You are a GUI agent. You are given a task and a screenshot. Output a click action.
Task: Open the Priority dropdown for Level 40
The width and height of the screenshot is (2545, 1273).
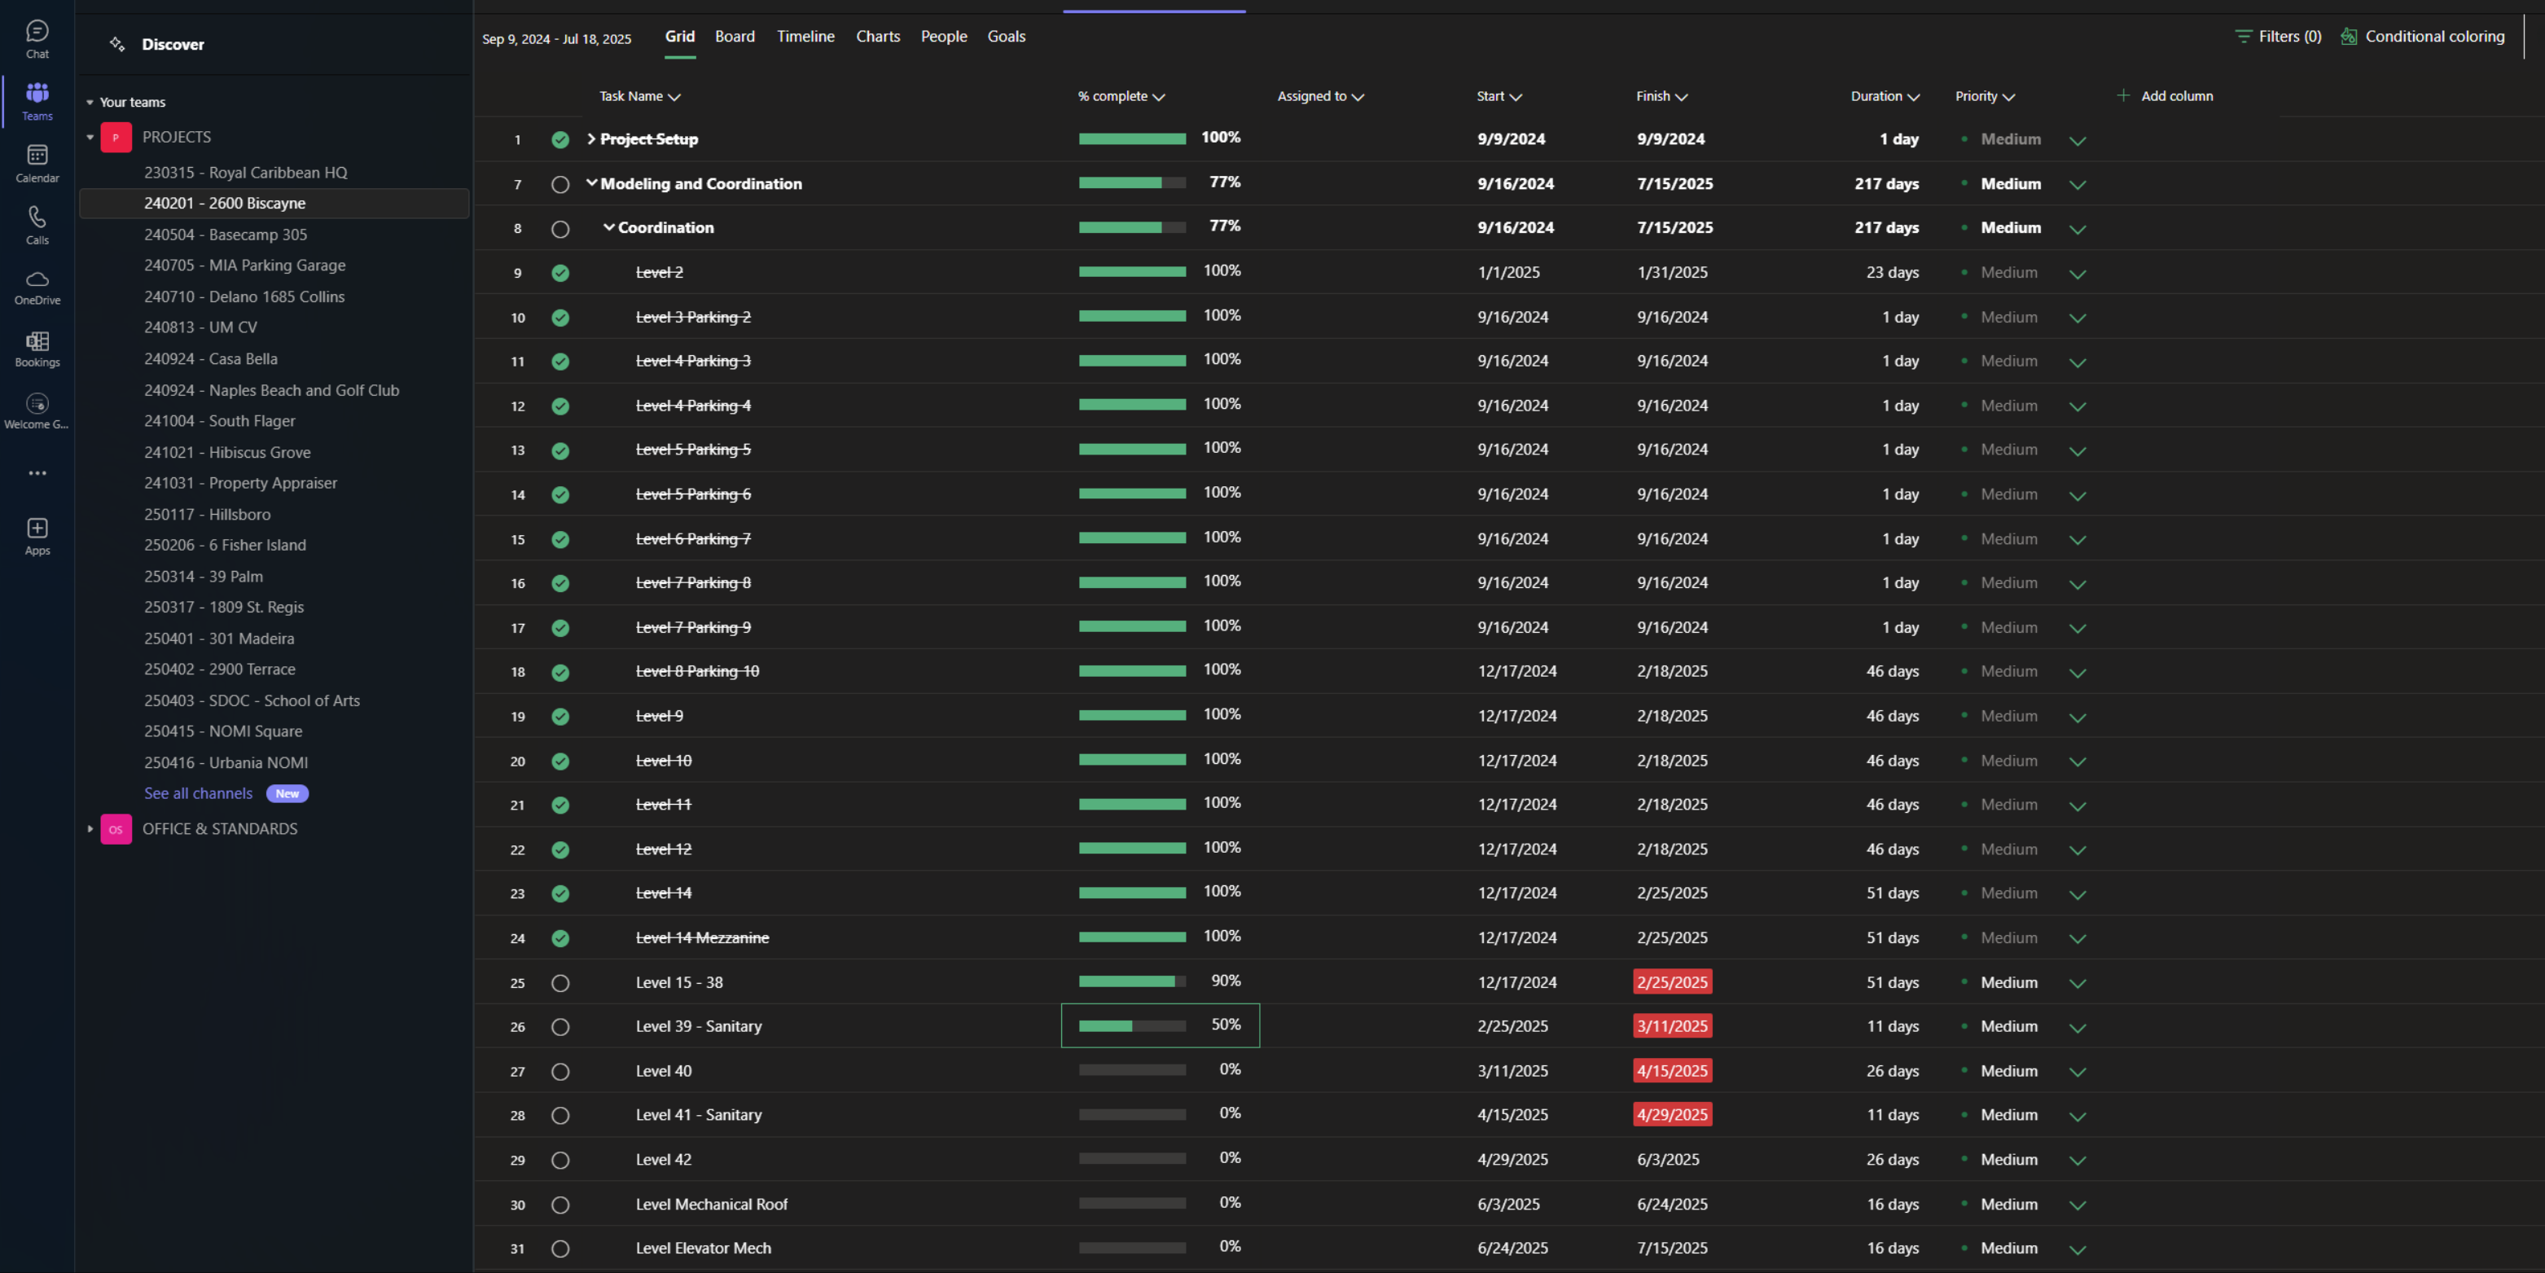click(2077, 1073)
